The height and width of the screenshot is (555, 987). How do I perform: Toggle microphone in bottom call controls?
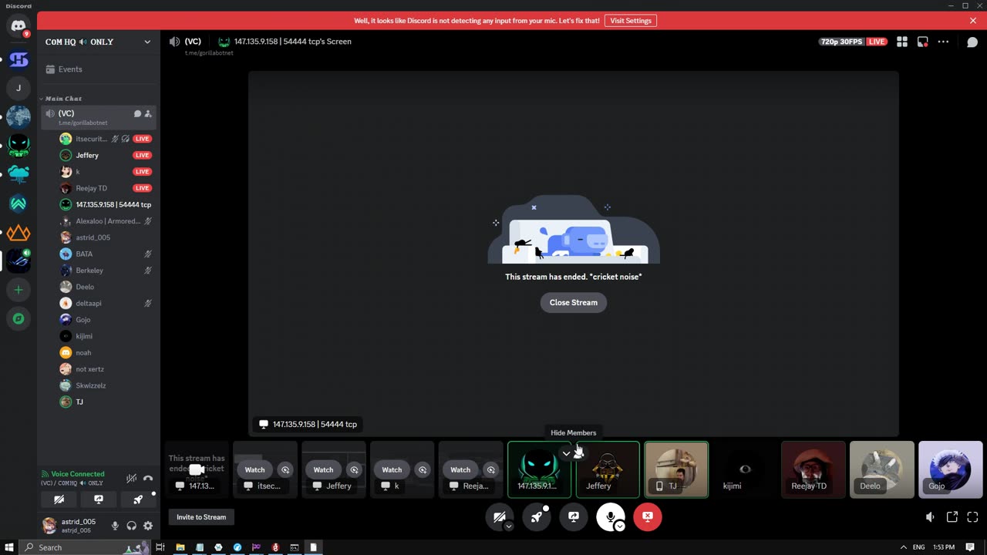610,516
